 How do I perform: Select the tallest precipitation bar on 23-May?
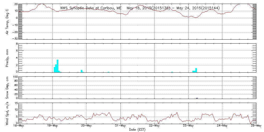tap(196, 70)
